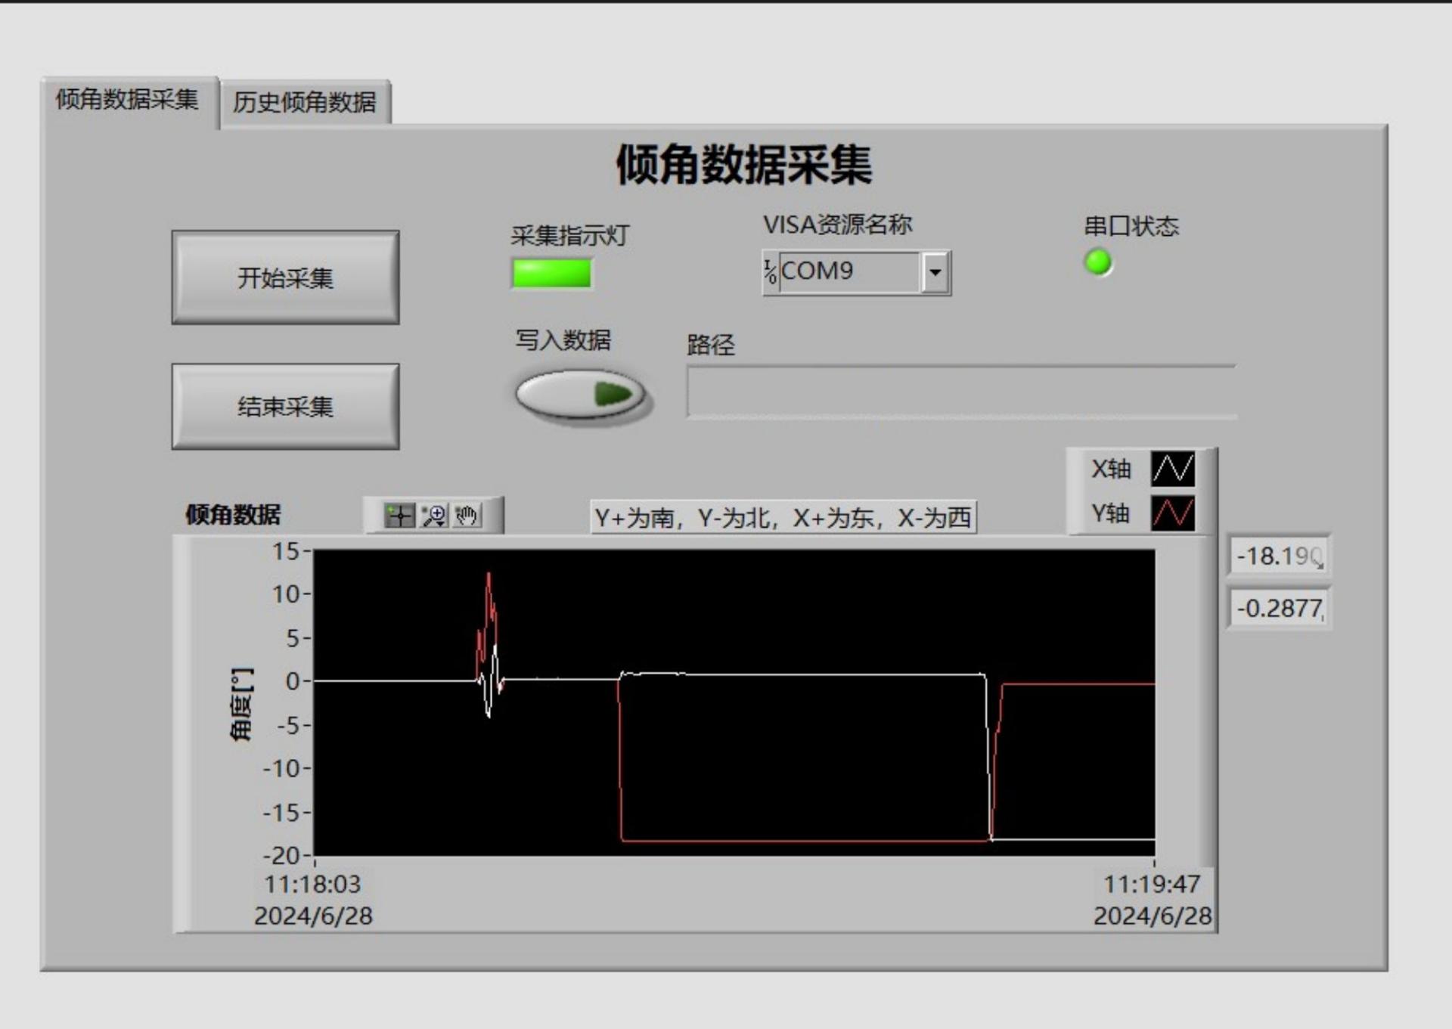Select the 倾角数据采集 tab
The width and height of the screenshot is (1452, 1029).
(127, 99)
